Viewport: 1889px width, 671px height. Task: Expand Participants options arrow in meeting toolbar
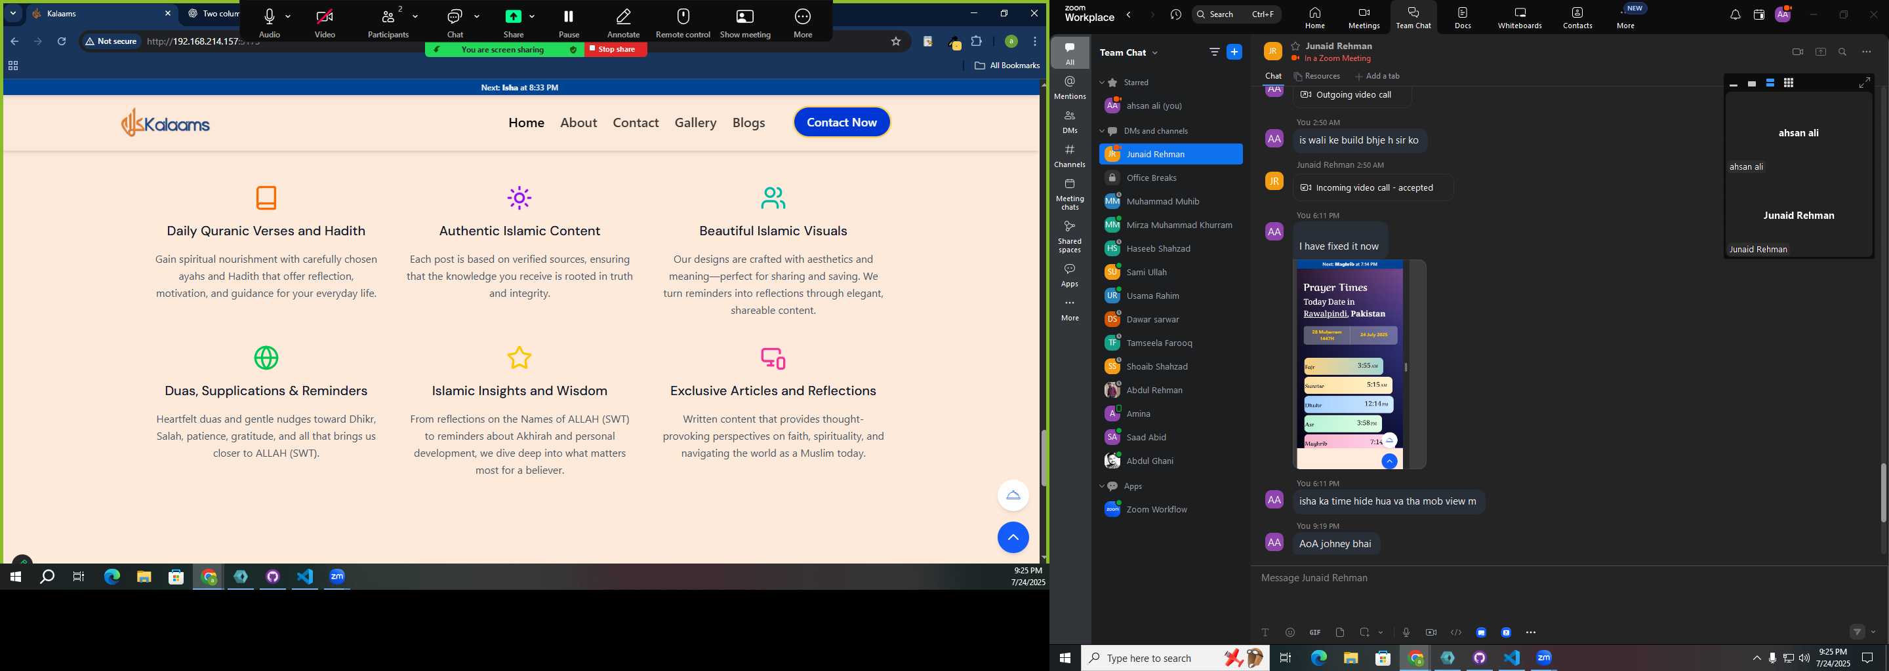(416, 16)
